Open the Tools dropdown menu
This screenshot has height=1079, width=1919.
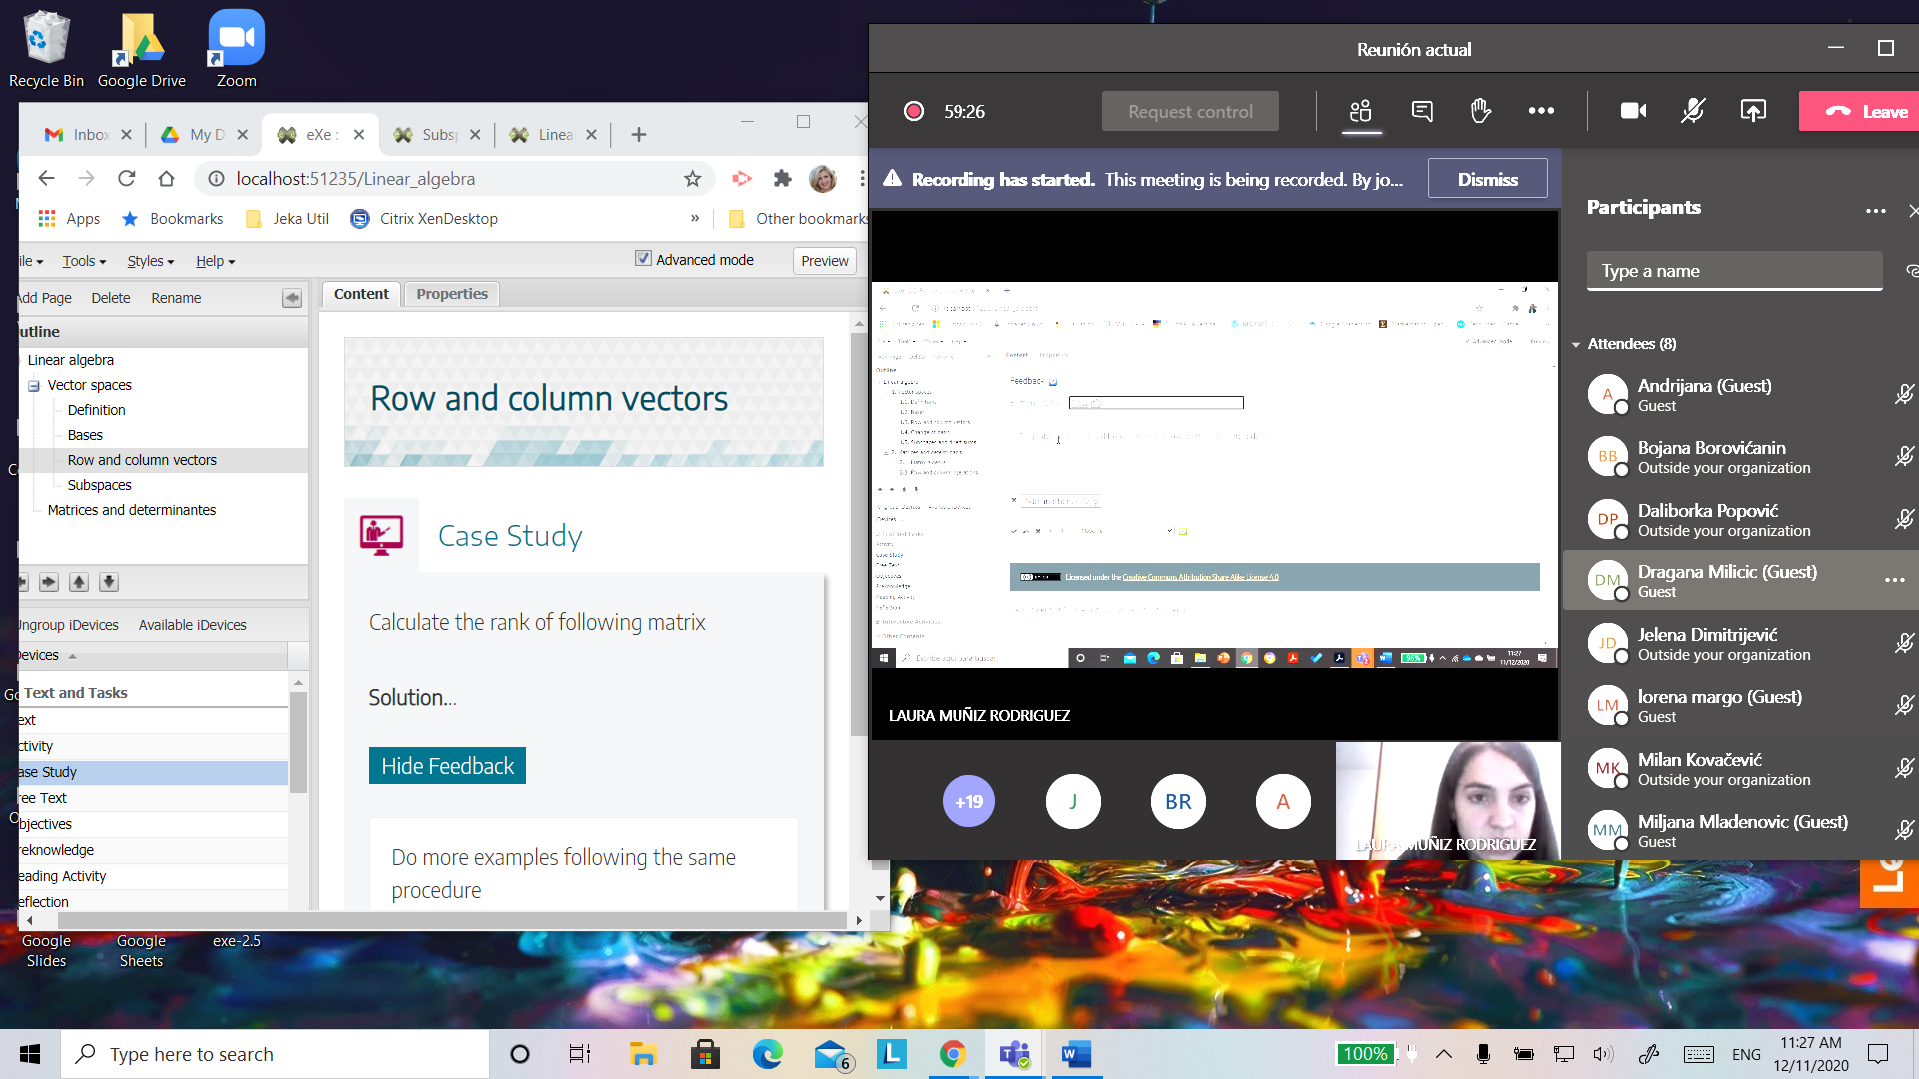pyautogui.click(x=84, y=261)
